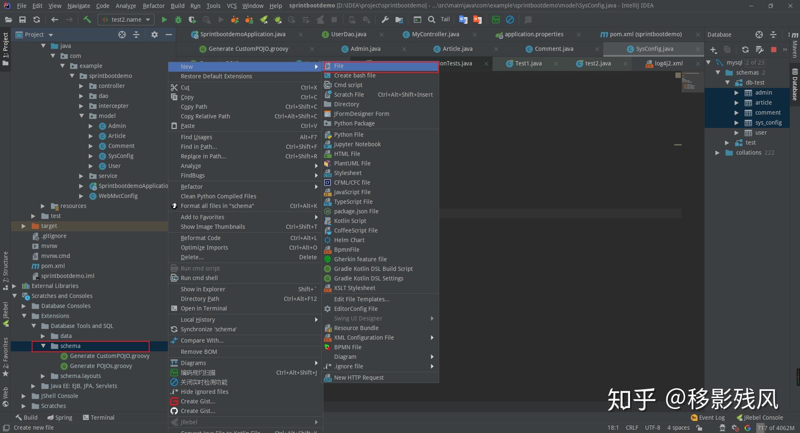Click the Build project hammer icon

pos(87,20)
